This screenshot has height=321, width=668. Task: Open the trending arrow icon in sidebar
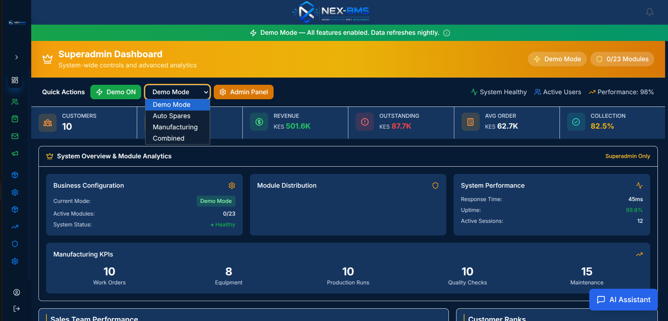click(15, 227)
